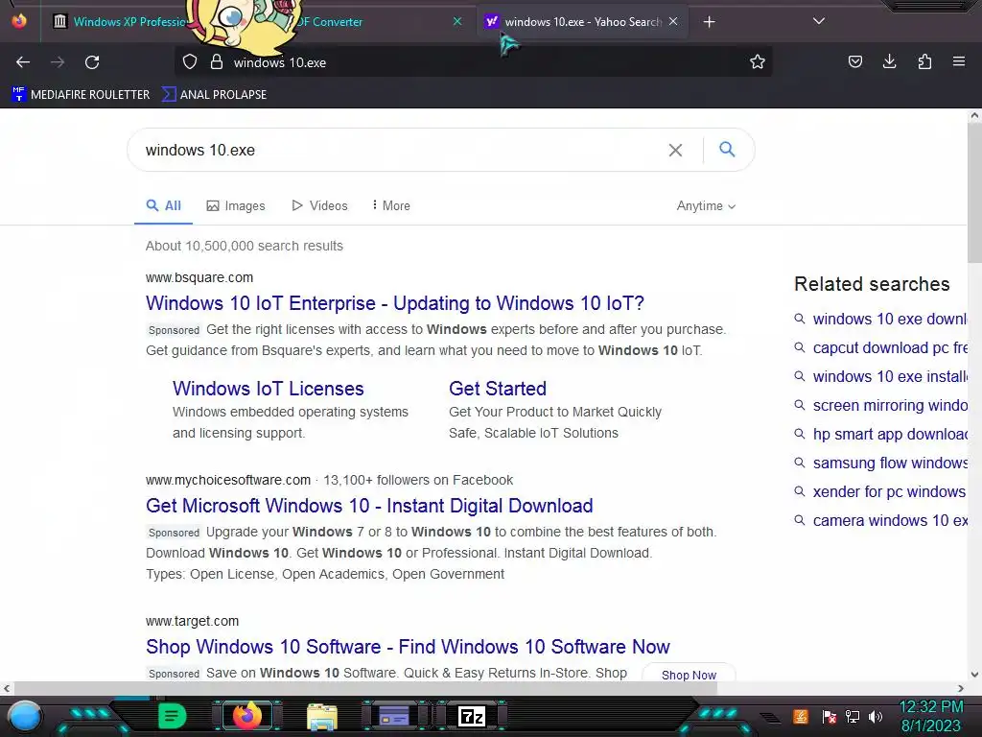The width and height of the screenshot is (982, 737).
Task: Switch to Images results
Action: coord(236,205)
